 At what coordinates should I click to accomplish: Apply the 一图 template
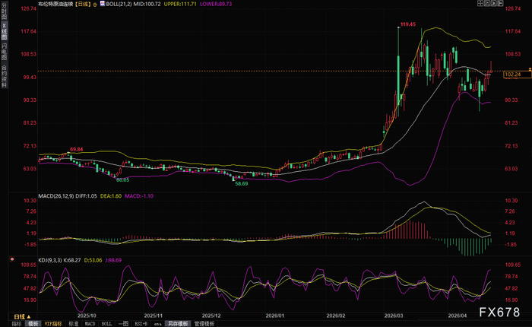tap(123, 324)
